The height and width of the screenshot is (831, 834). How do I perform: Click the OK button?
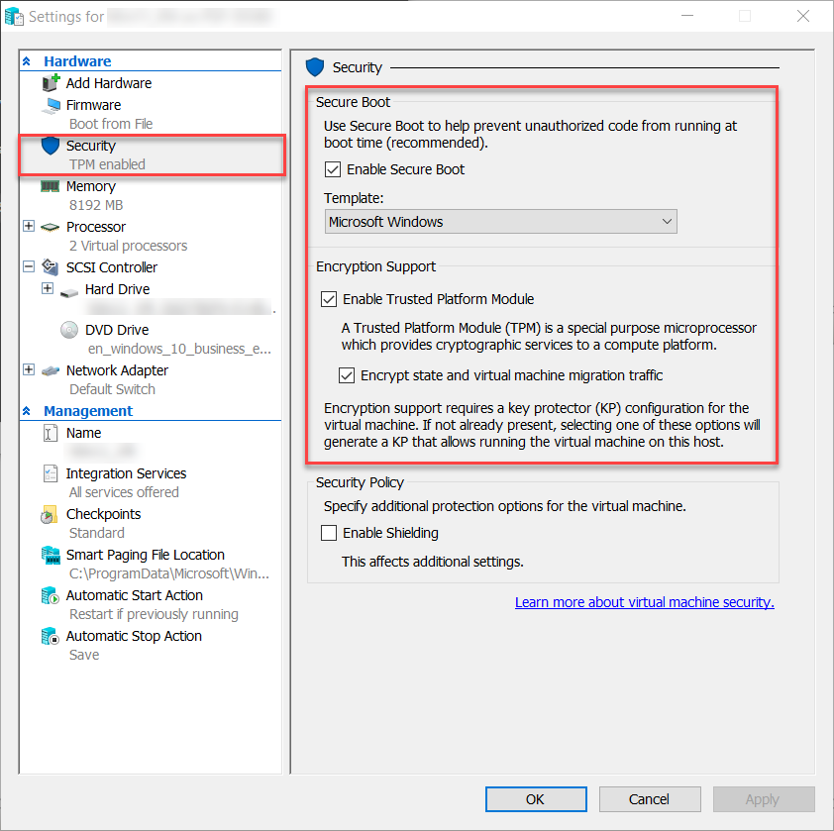[x=535, y=799]
